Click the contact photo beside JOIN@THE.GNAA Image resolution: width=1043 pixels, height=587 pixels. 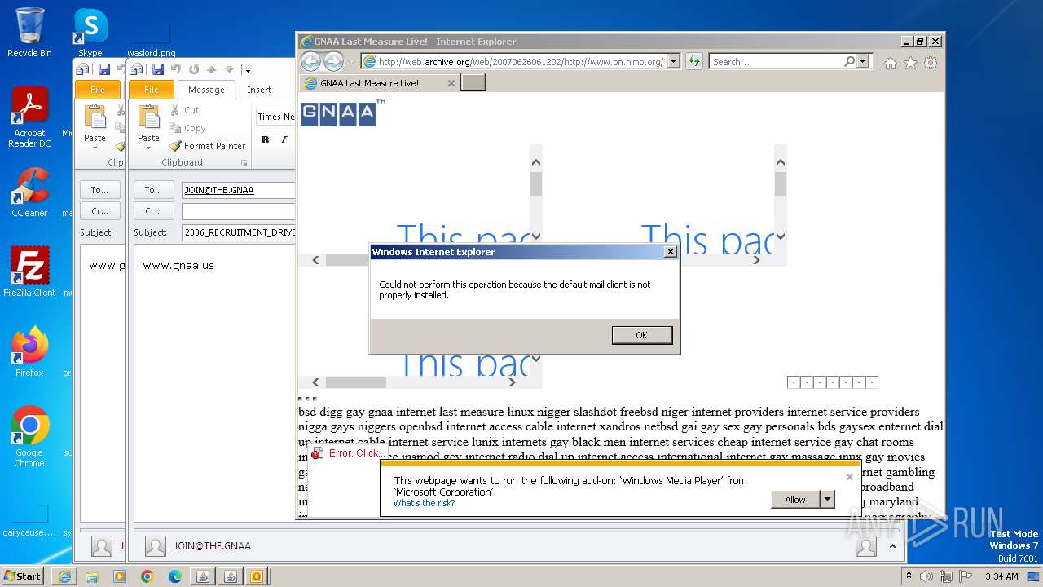pyautogui.click(x=155, y=546)
